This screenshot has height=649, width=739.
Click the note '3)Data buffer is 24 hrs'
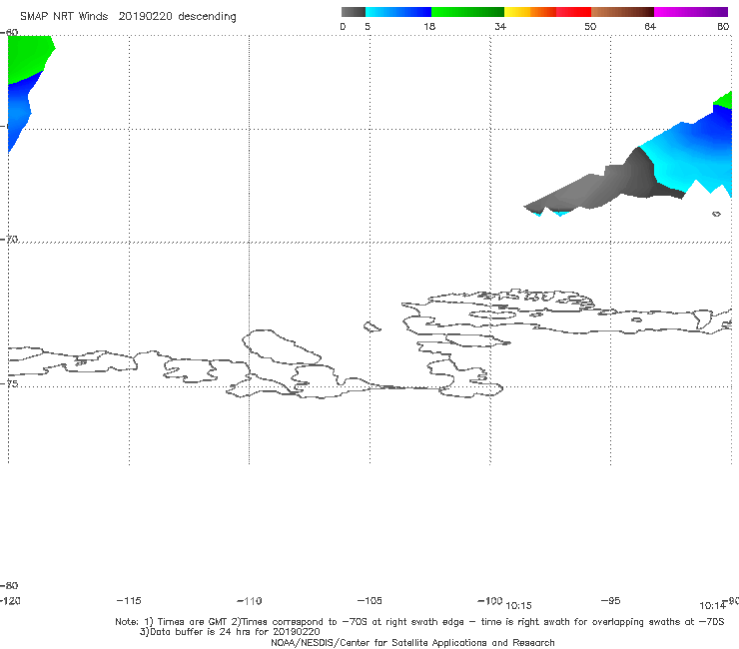pos(230,632)
